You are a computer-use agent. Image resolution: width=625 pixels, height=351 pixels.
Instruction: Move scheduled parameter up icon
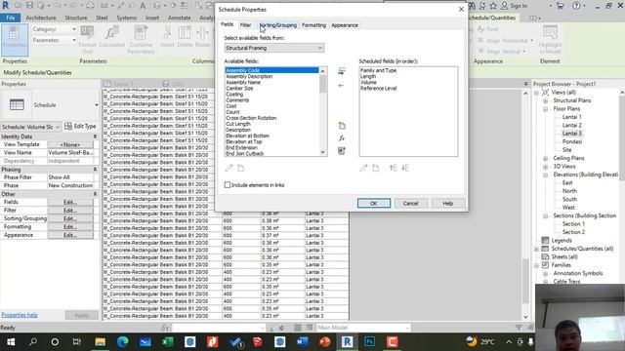coord(393,168)
